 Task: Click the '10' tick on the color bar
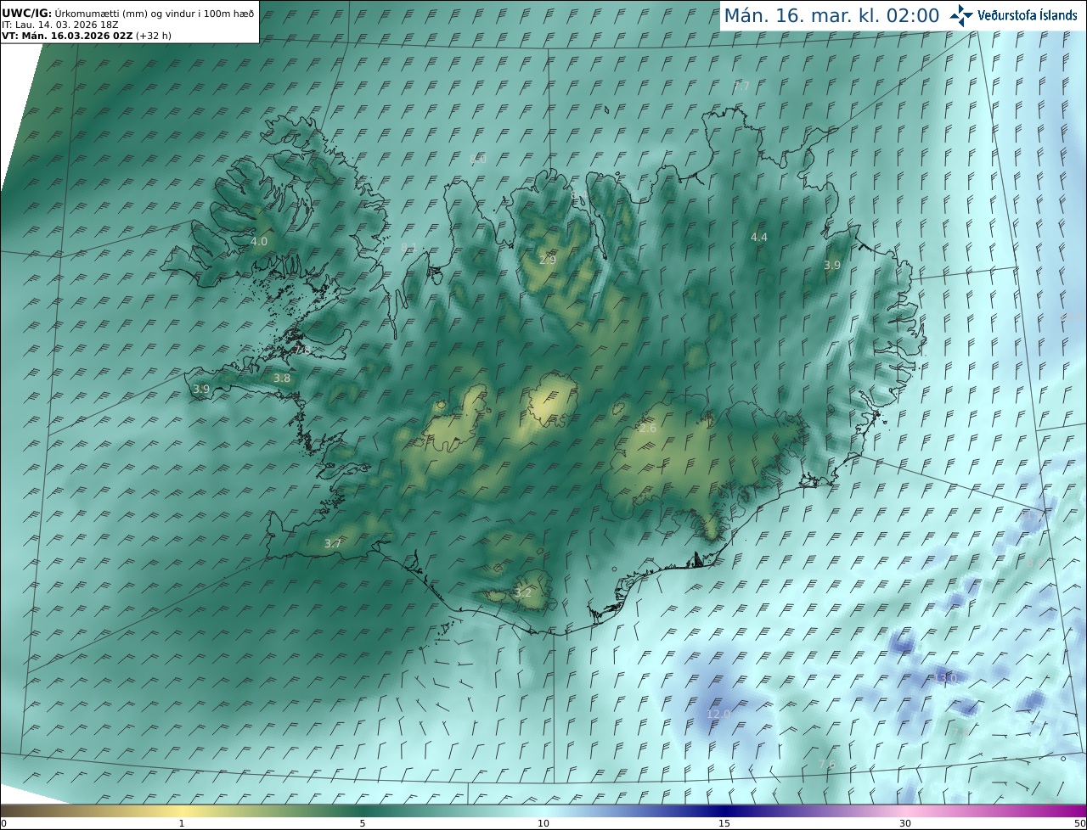pyautogui.click(x=543, y=823)
